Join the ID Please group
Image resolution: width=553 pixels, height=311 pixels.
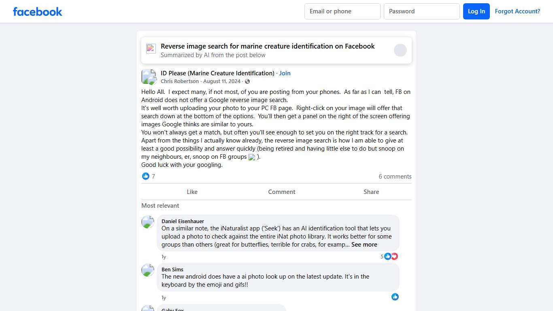[x=285, y=73]
